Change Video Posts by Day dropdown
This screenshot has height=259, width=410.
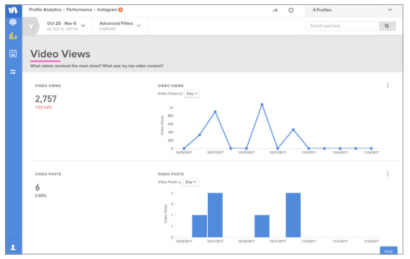pos(191,182)
